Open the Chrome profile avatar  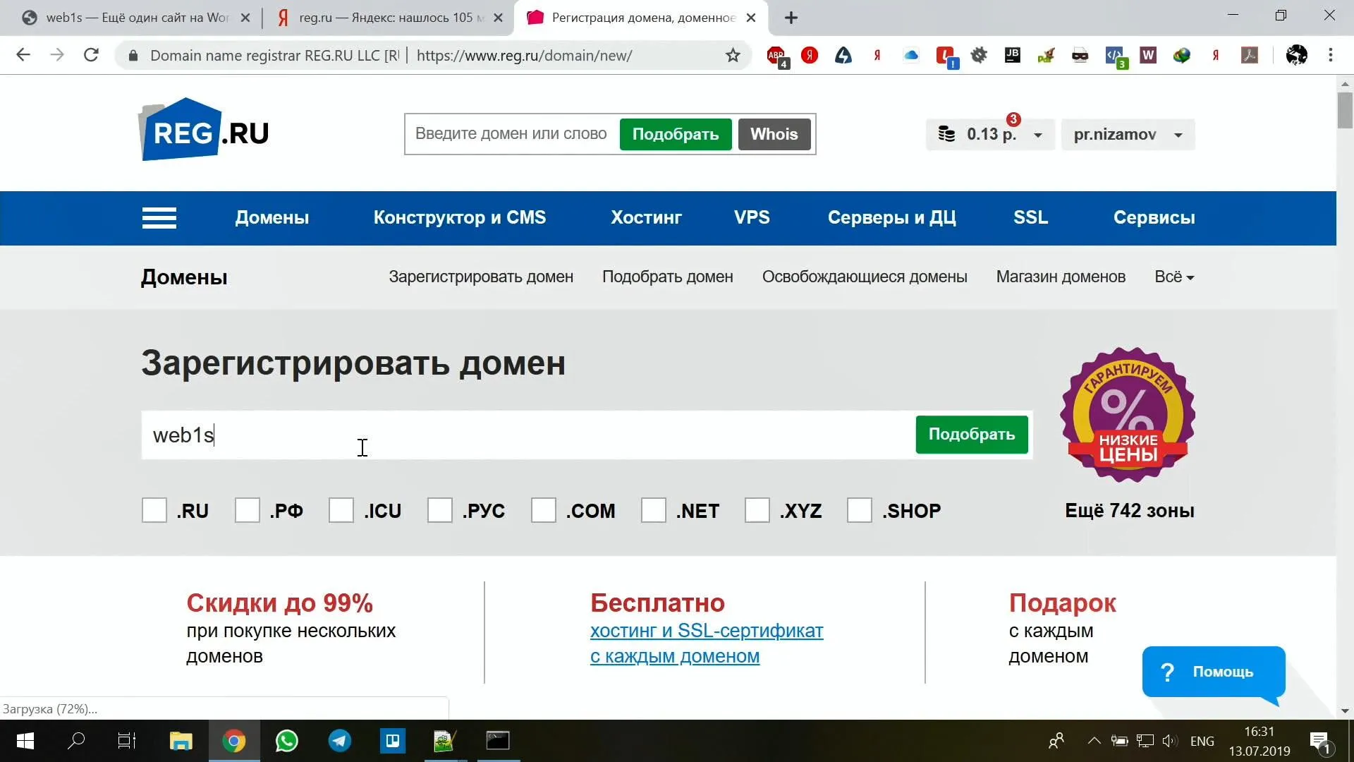tap(1296, 55)
